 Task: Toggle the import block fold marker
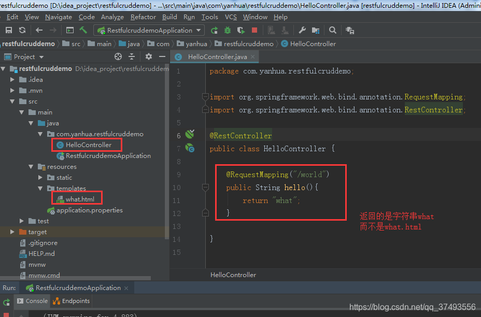[x=206, y=97]
